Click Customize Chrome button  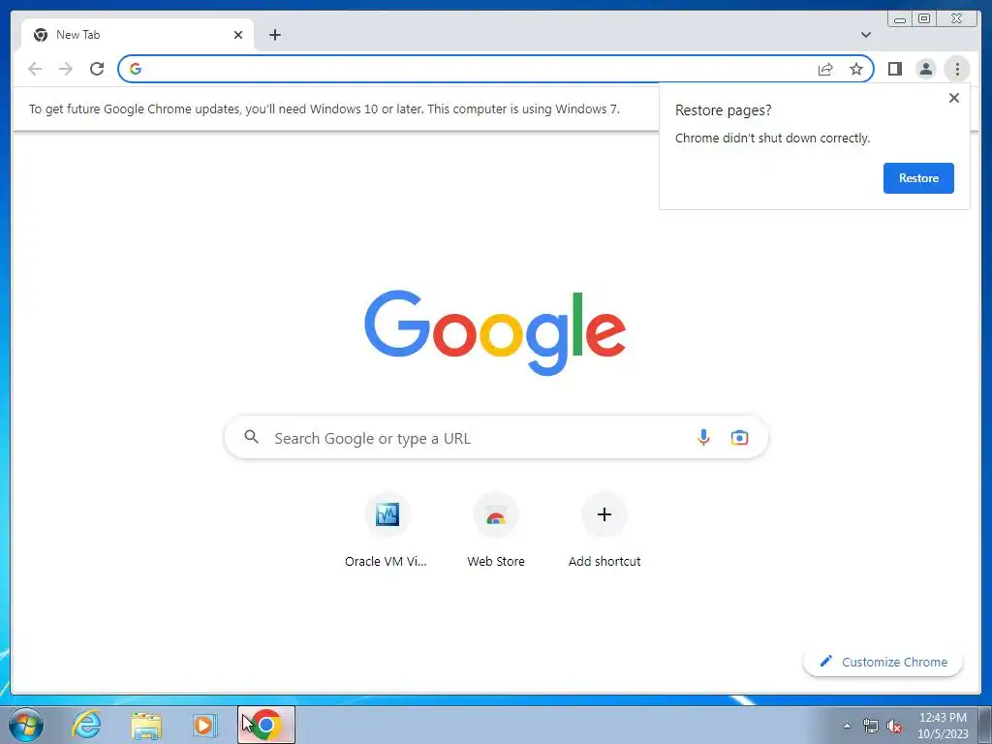(x=883, y=662)
